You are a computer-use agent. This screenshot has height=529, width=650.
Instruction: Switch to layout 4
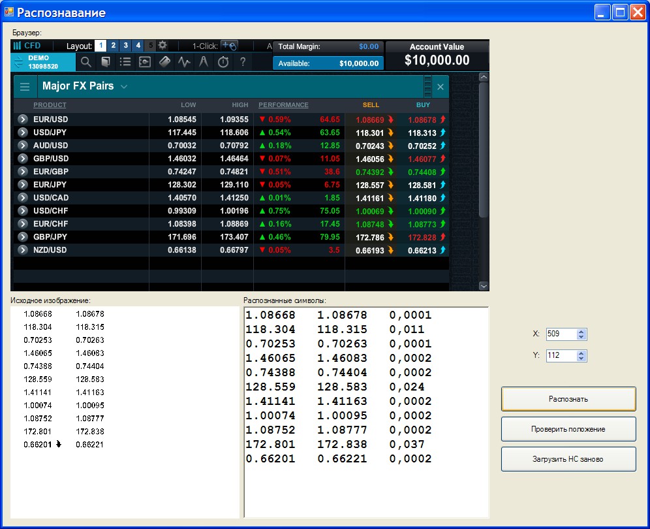pyautogui.click(x=138, y=45)
